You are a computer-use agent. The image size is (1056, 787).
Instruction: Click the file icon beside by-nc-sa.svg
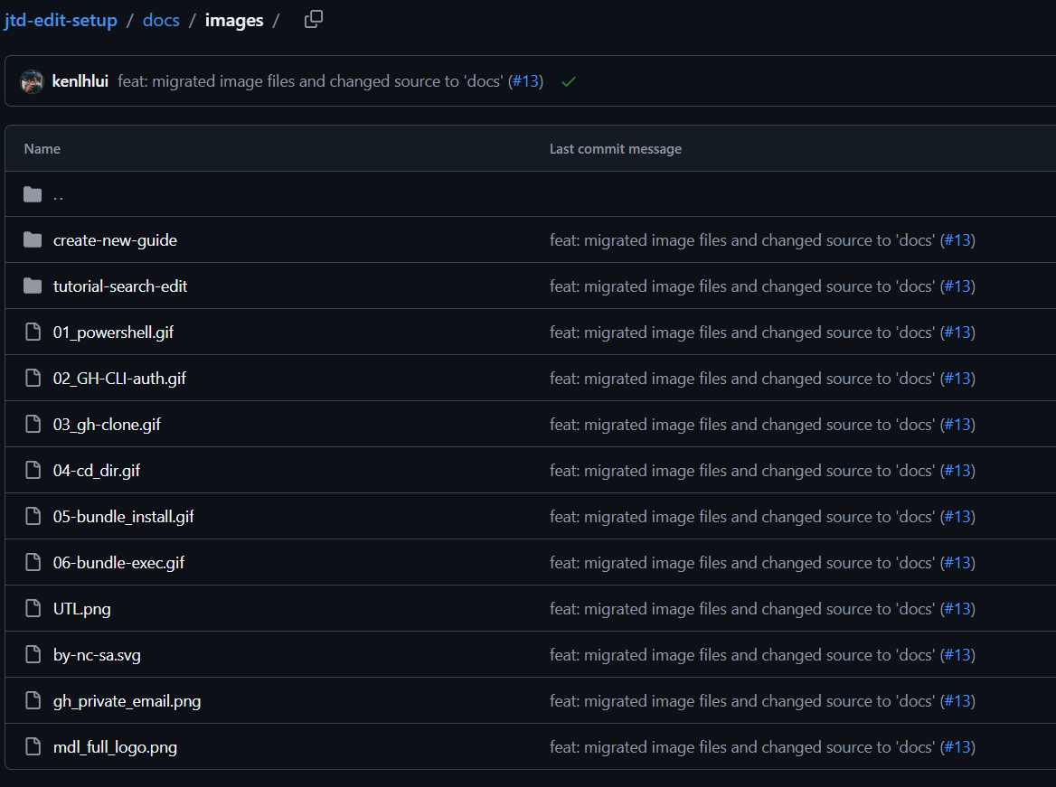coord(33,655)
